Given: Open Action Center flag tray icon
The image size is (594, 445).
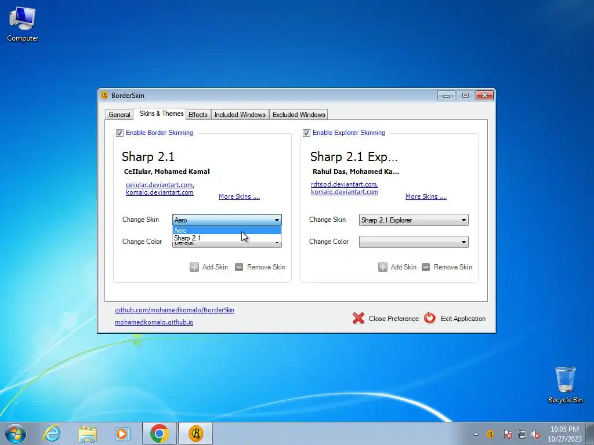Looking at the screenshot, I should click(x=507, y=434).
